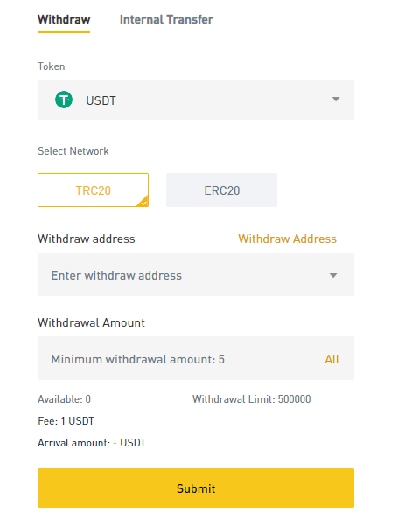Click the Fee: 1 USDT text

coord(66,421)
